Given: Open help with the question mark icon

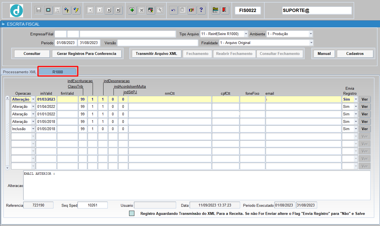Looking at the screenshot, I should 201,10.
